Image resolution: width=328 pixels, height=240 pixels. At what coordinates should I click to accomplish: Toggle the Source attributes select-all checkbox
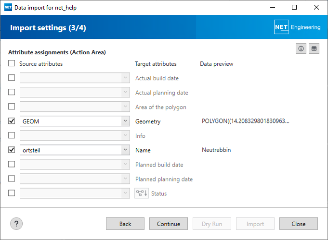[x=12, y=63]
